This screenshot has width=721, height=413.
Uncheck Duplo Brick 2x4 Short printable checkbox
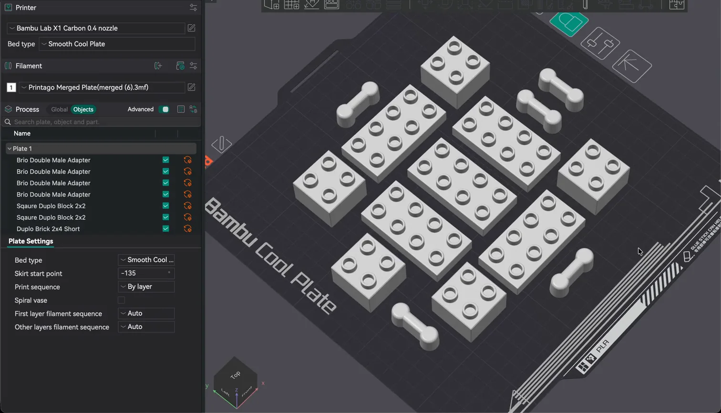pyautogui.click(x=165, y=228)
